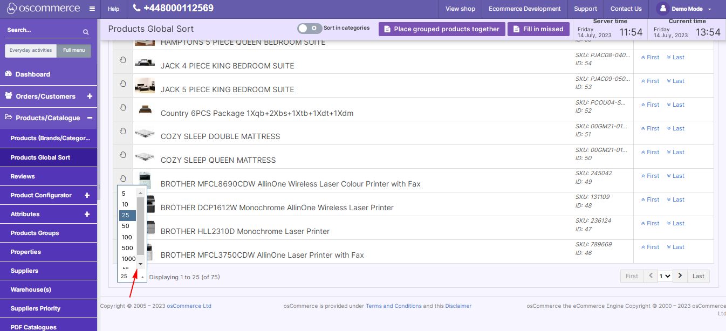Select 50 in the page size list
Viewport: 726px width, 331px height.
(127, 226)
